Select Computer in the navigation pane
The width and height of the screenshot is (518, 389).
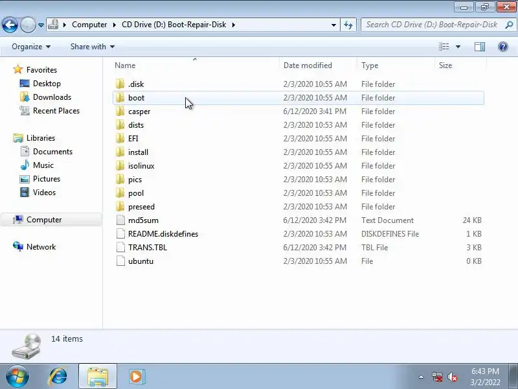click(x=51, y=220)
